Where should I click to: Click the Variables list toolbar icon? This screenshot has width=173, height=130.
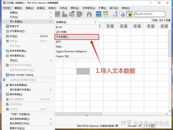click(72, 14)
